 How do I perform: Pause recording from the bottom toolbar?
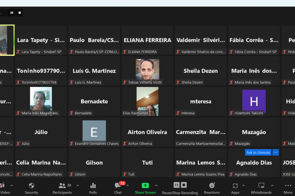(x=176, y=185)
